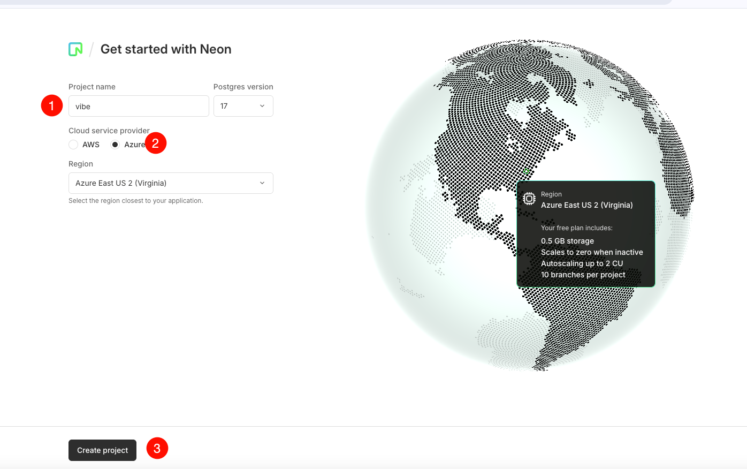Click the Neon logo icon
747x469 pixels.
click(75, 49)
